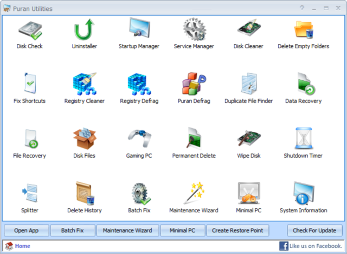Screen dimensions: 347x254
Task: Click the Minimal PC bottom button
Action: (x=182, y=230)
